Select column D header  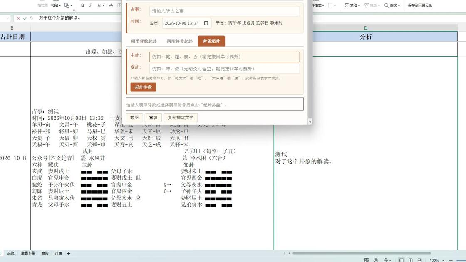pyautogui.click(x=366, y=27)
